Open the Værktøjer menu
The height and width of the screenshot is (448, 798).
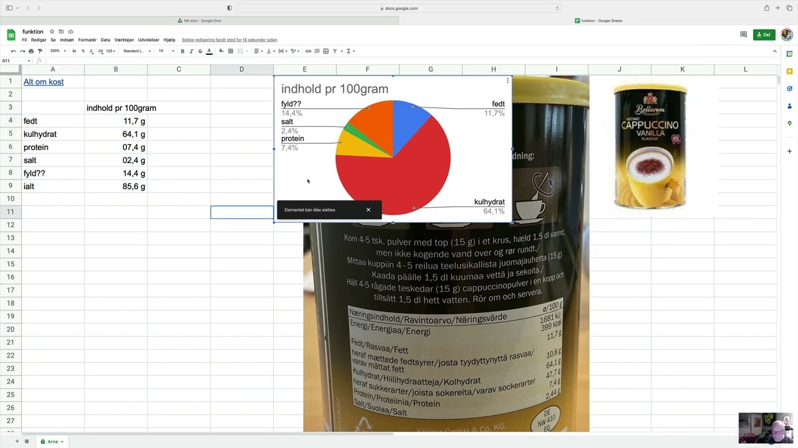coord(124,40)
